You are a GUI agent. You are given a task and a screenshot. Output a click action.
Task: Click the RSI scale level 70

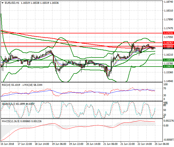(x=165, y=88)
